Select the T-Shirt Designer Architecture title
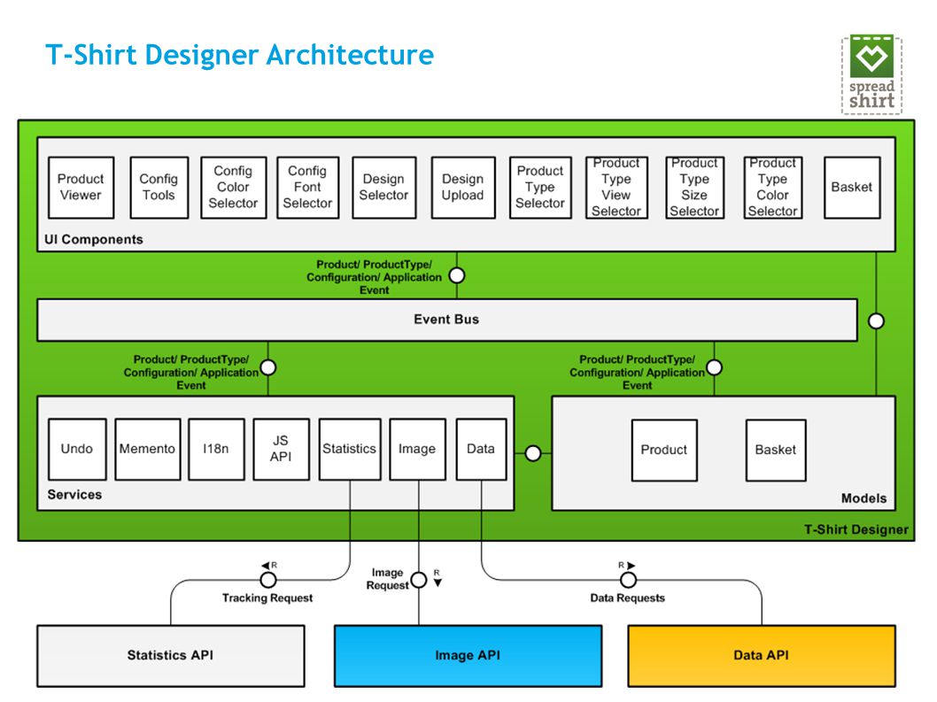 coord(240,54)
